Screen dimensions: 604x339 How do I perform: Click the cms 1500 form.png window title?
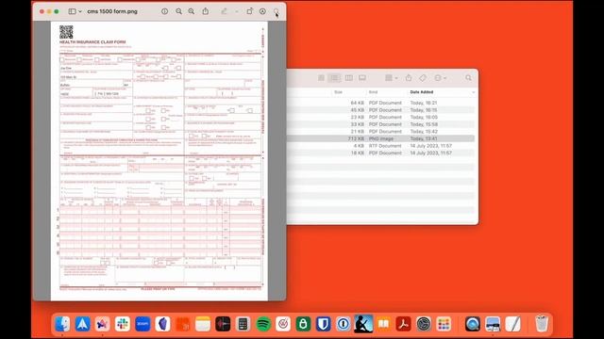[112, 11]
